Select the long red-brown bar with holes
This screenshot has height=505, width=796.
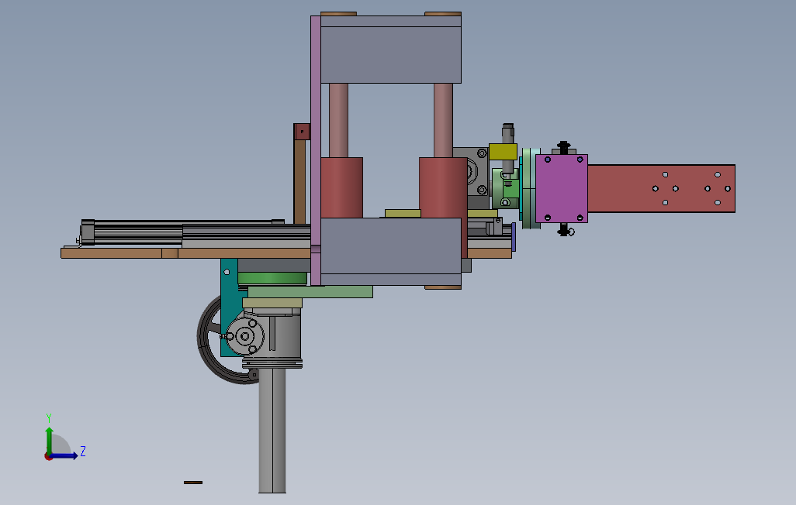coord(661,189)
